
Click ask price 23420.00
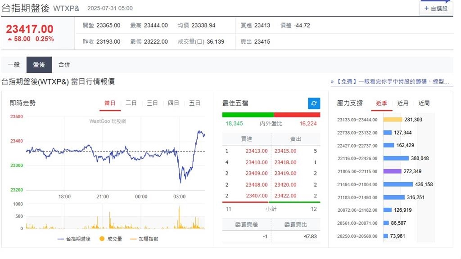285,185
